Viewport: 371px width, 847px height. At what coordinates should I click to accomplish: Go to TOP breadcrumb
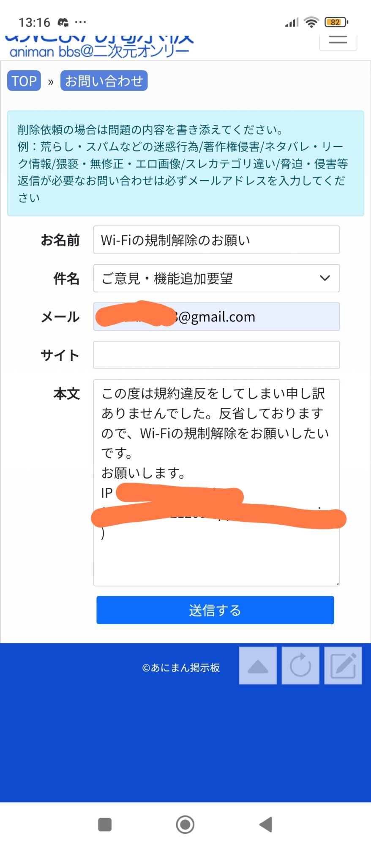tap(24, 81)
